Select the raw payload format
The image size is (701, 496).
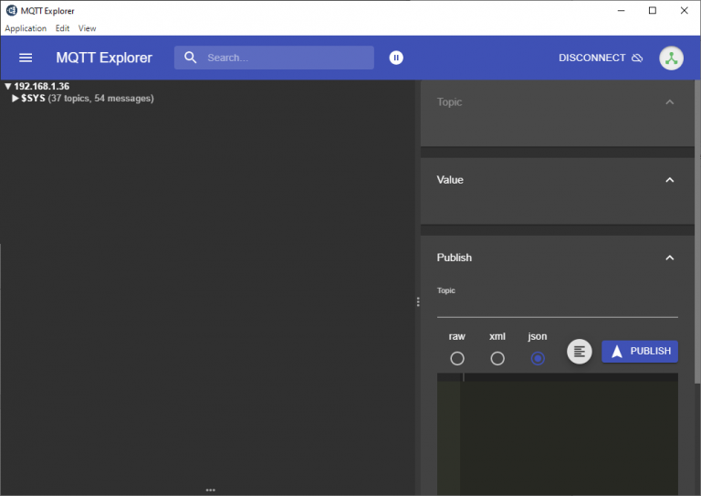click(457, 358)
